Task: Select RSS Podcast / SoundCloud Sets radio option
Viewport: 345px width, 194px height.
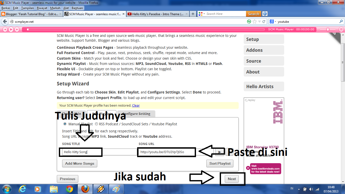Action: (96, 124)
